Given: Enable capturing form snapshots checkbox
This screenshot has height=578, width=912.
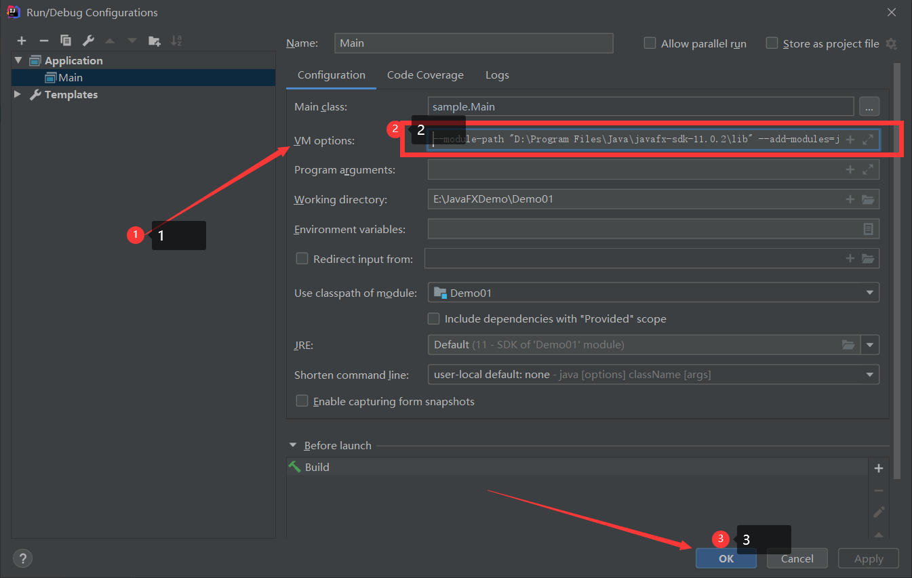Looking at the screenshot, I should 302,400.
